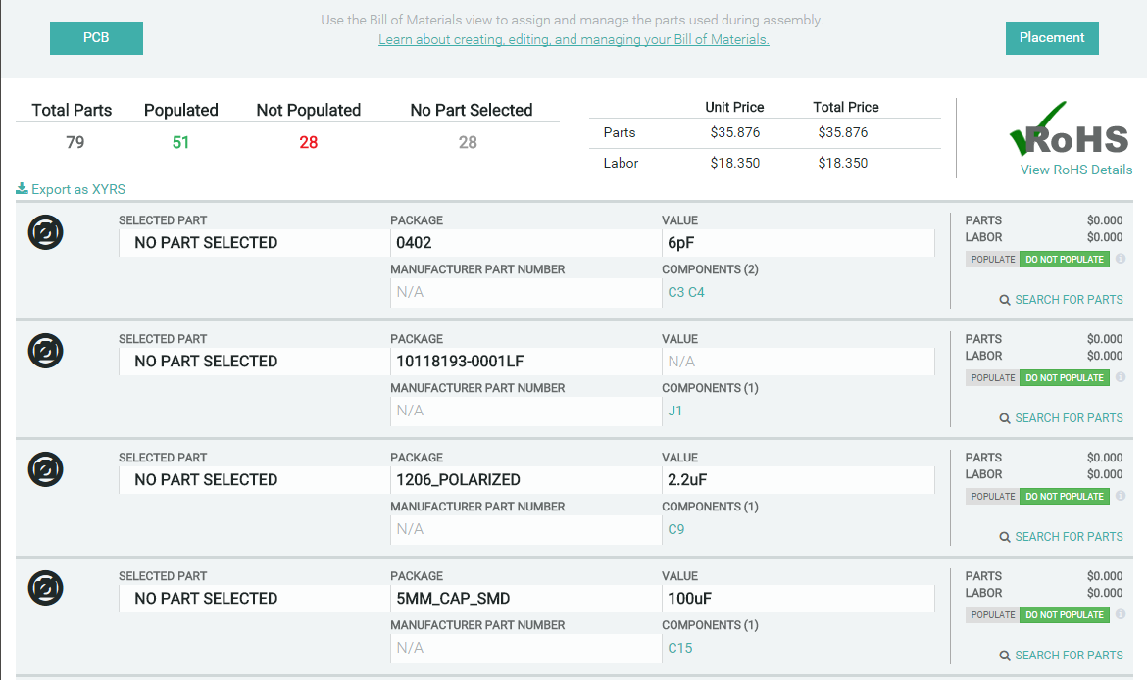Click the no-part icon for the 2.2uF row

pos(45,469)
